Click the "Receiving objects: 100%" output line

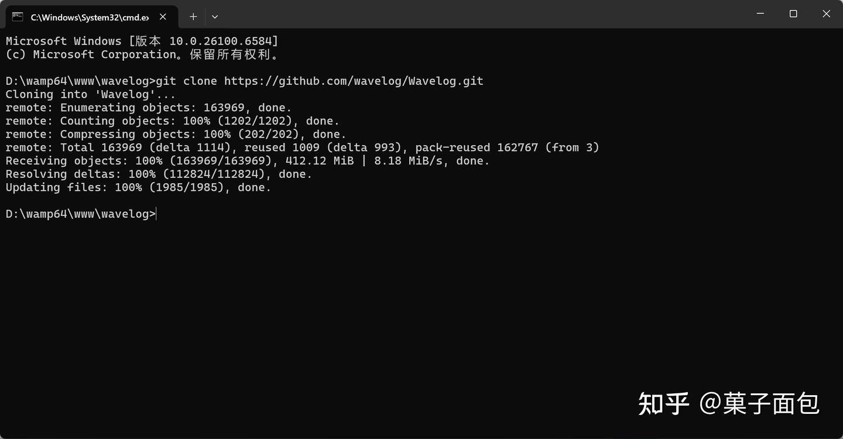point(247,161)
